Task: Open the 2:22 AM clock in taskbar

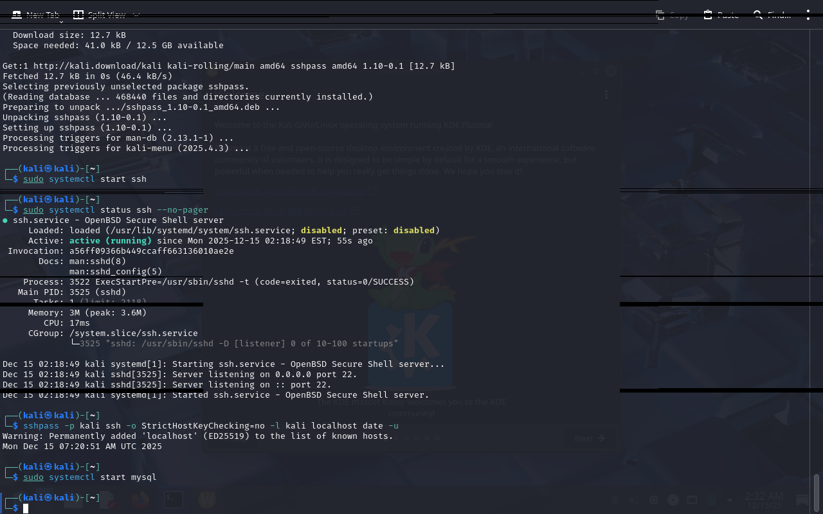Action: click(x=764, y=500)
